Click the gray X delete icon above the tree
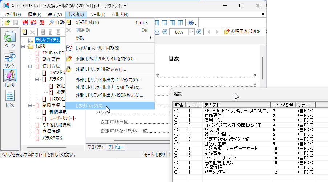 tap(32, 32)
